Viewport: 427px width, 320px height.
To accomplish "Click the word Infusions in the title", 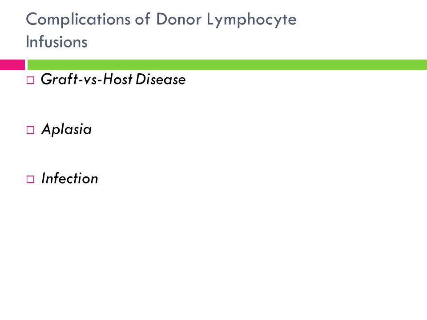I will coord(56,42).
